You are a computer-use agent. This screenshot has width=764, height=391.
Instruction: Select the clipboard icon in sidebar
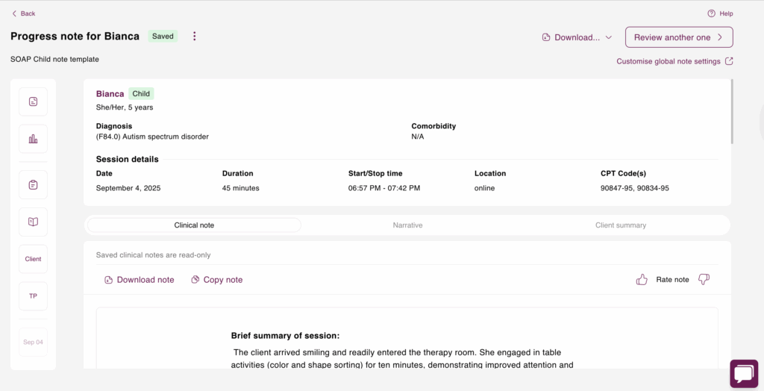coord(33,185)
